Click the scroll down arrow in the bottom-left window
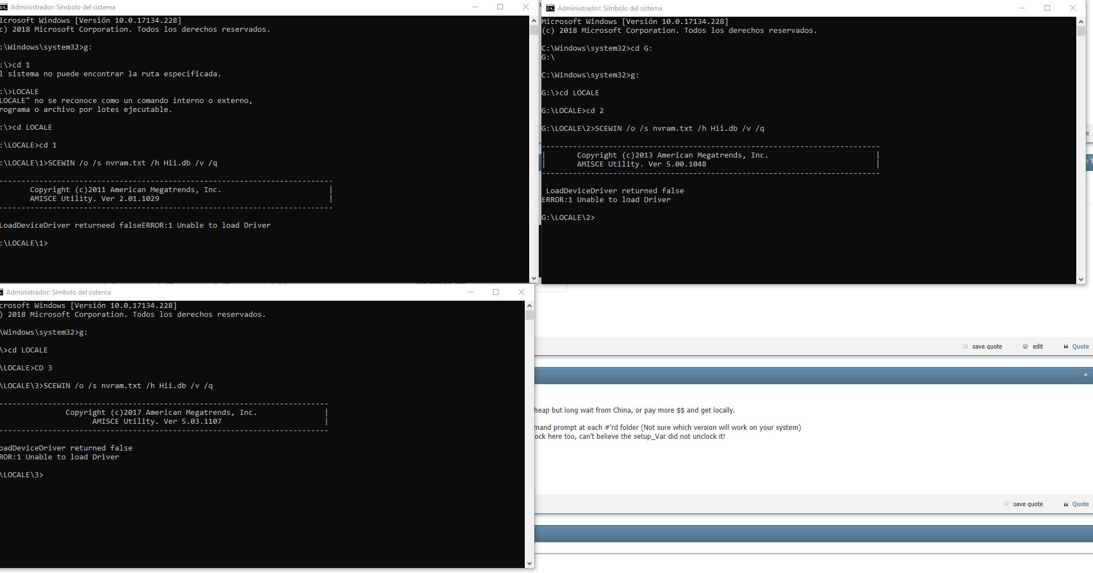 pyautogui.click(x=529, y=563)
